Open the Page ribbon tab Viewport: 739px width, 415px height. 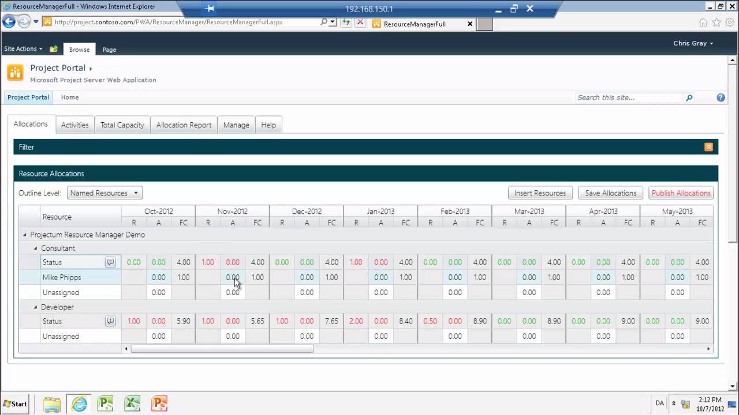[110, 50]
